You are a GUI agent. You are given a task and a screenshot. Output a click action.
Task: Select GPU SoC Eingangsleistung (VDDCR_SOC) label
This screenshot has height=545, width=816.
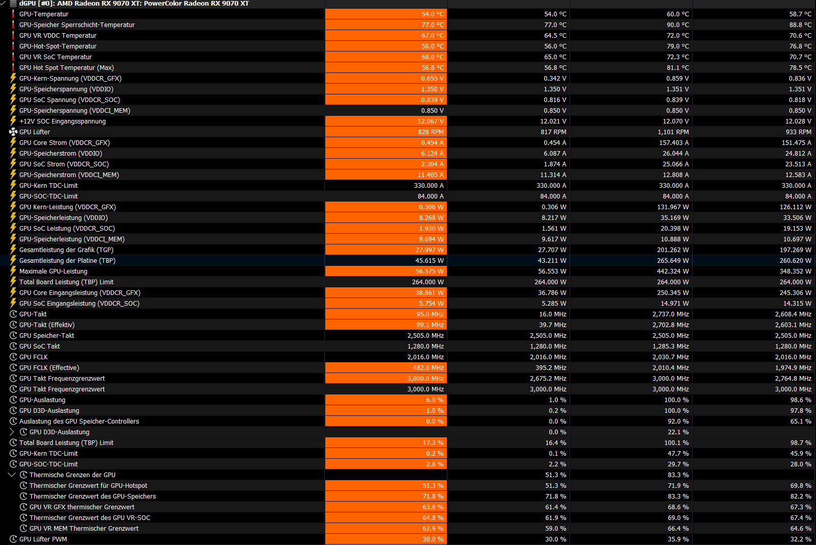pyautogui.click(x=79, y=303)
